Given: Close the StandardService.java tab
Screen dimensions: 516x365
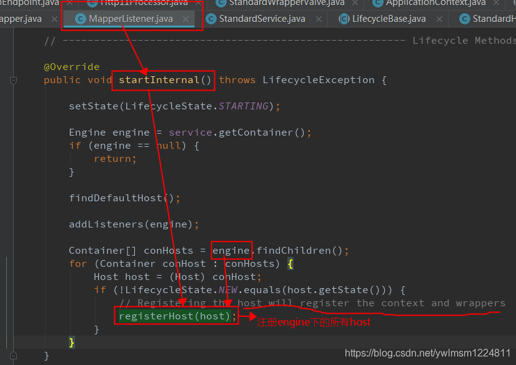Looking at the screenshot, I should (319, 19).
